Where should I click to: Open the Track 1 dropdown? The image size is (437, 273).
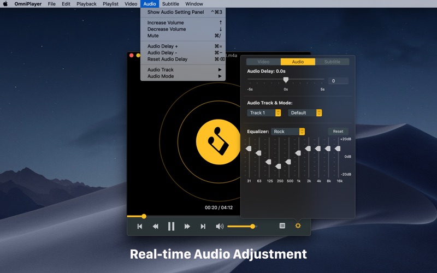(264, 113)
